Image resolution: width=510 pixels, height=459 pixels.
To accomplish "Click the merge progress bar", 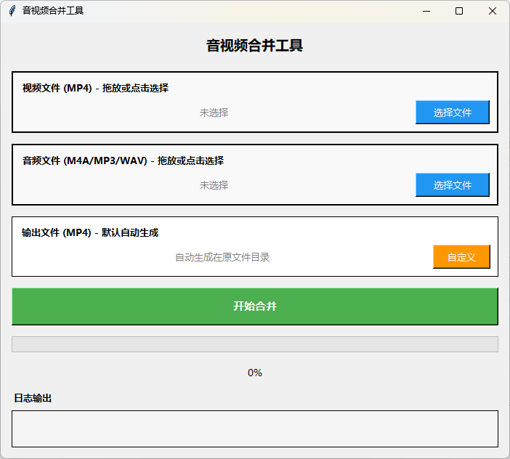I will click(x=254, y=344).
